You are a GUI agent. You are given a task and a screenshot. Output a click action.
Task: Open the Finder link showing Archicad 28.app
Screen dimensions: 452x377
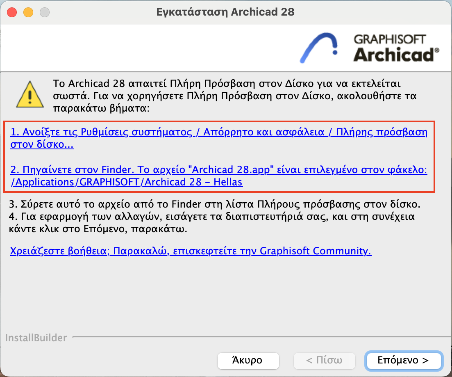pos(218,176)
